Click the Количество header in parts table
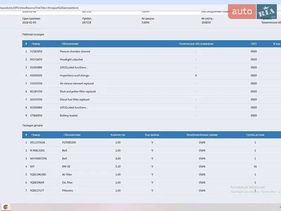The height and width of the screenshot is (211, 281). tap(118, 135)
